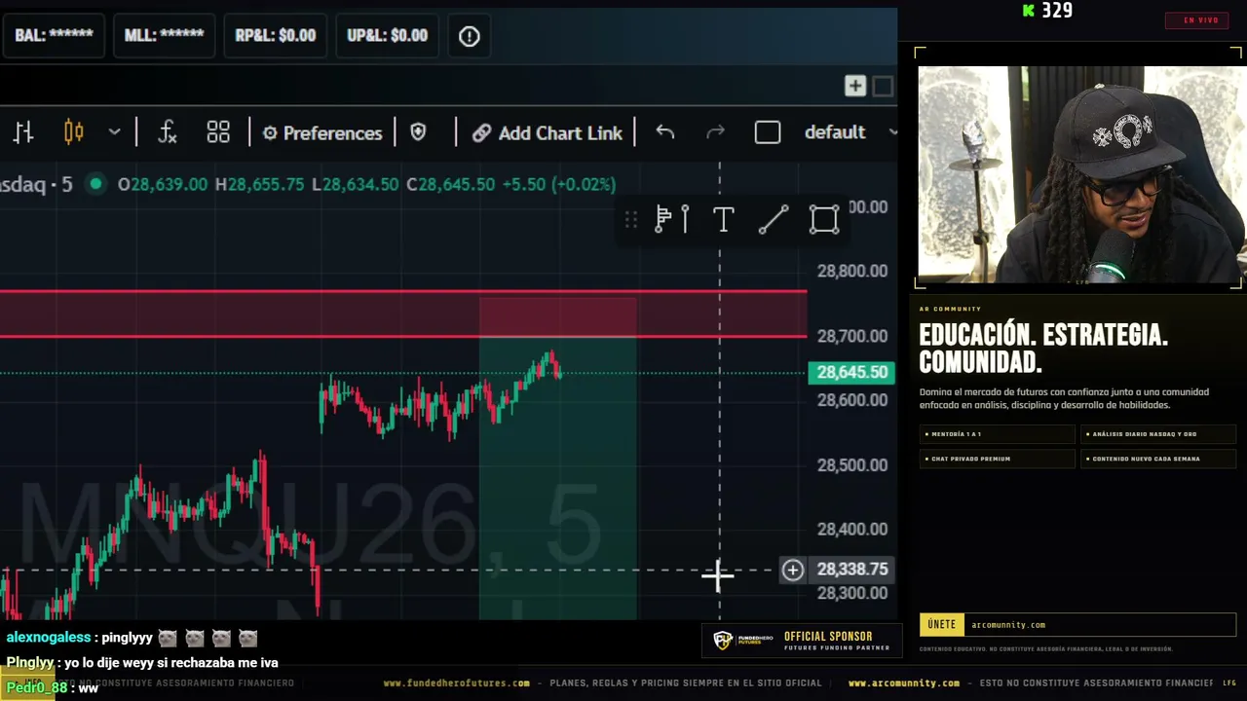
Task: Click the UP&L $0.00 box
Action: [388, 36]
